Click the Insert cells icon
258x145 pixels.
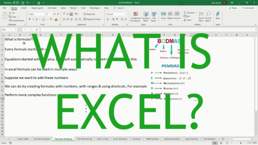(163, 14)
